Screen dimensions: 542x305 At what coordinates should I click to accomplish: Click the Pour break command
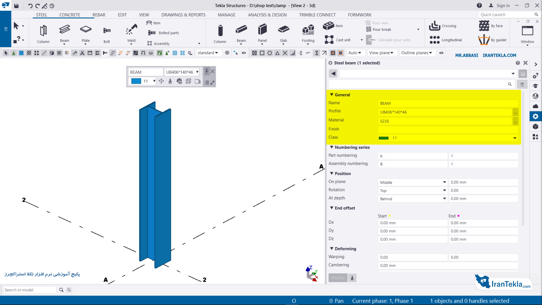click(x=379, y=30)
